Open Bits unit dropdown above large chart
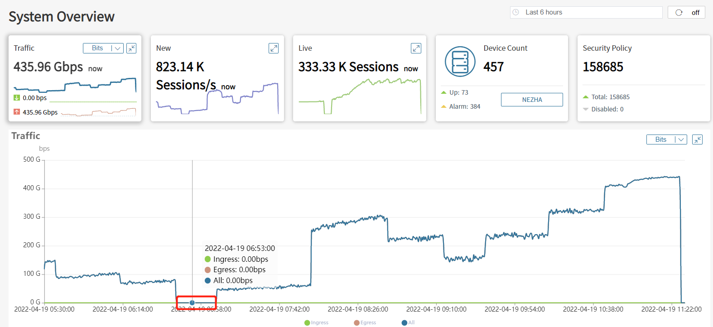This screenshot has width=713, height=327. (x=666, y=139)
